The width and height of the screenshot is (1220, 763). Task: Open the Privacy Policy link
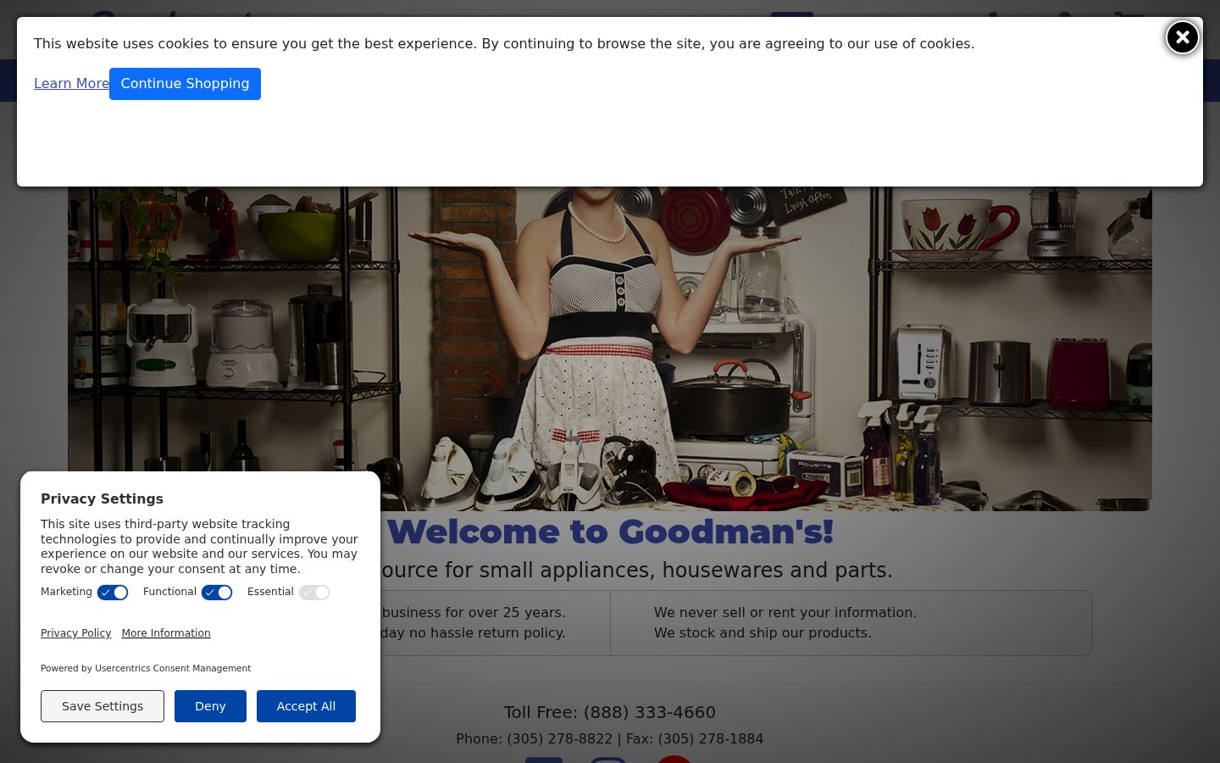coord(75,633)
